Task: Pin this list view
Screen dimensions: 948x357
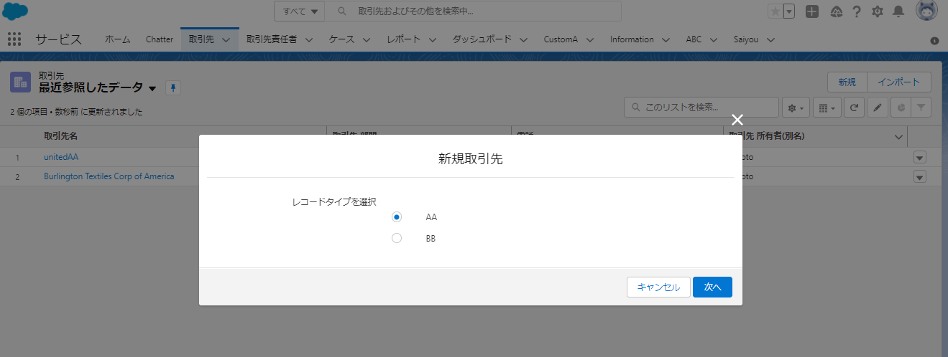Action: pyautogui.click(x=173, y=88)
